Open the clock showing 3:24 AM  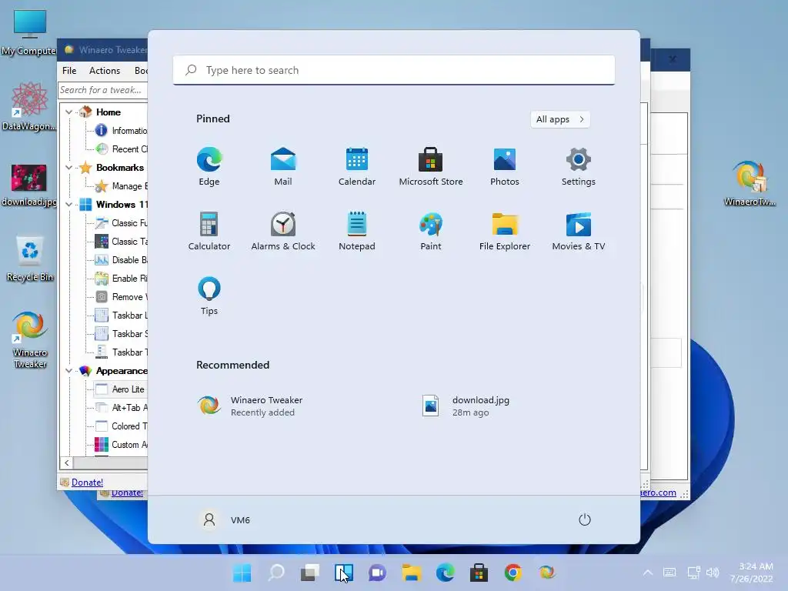[x=752, y=573]
